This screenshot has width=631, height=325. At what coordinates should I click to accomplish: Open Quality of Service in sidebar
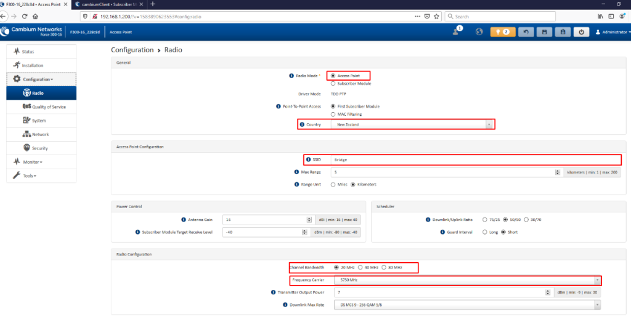(48, 106)
